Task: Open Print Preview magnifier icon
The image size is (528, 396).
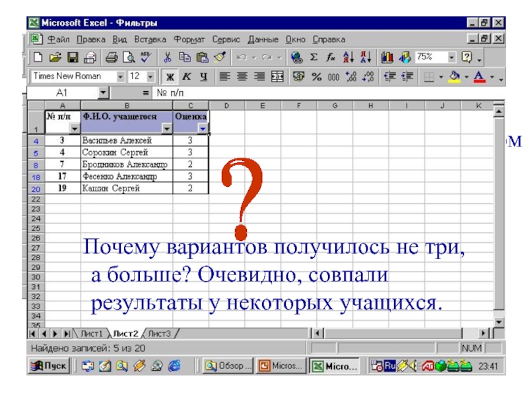Action: (x=129, y=57)
